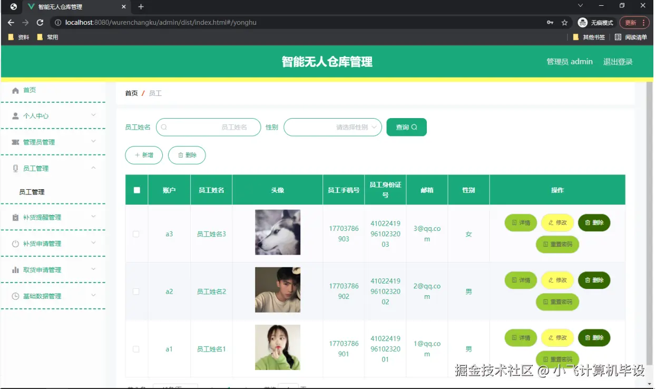Screen dimensions: 656x389
Task: Check the row checkbox for account a1
Action: click(136, 349)
